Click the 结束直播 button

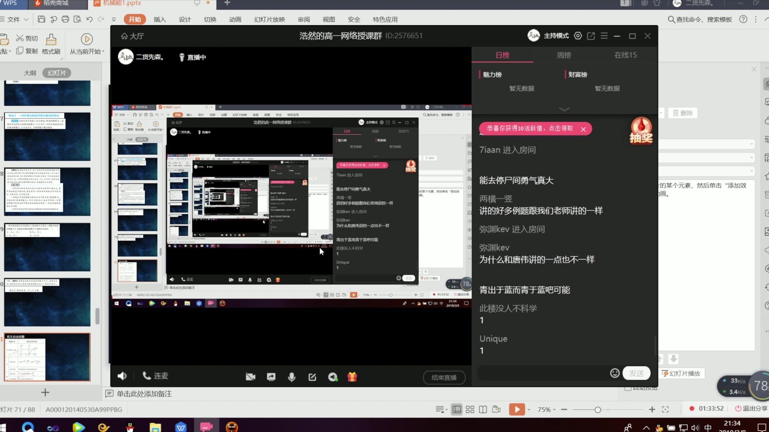444,377
